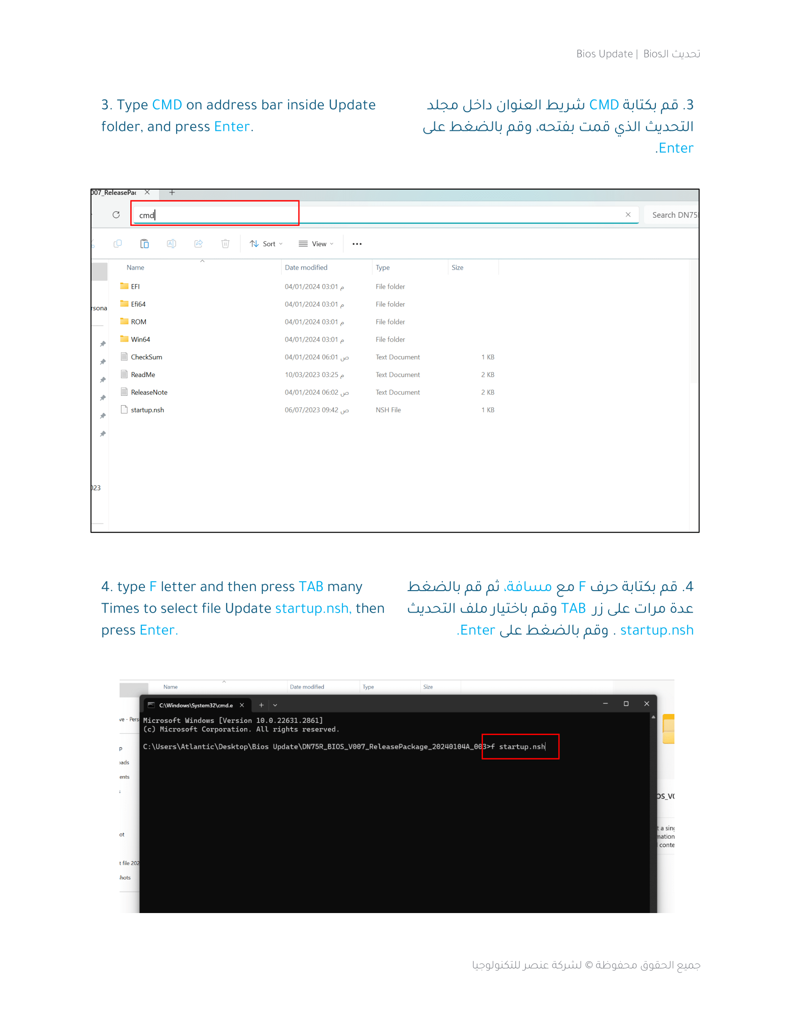This screenshot has height=1028, width=794.
Task: Click the Delete trash icon in the Explorer toolbar
Action: click(225, 243)
